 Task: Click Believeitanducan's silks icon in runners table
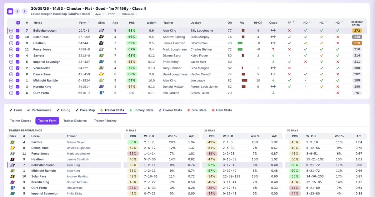click(x=102, y=31)
